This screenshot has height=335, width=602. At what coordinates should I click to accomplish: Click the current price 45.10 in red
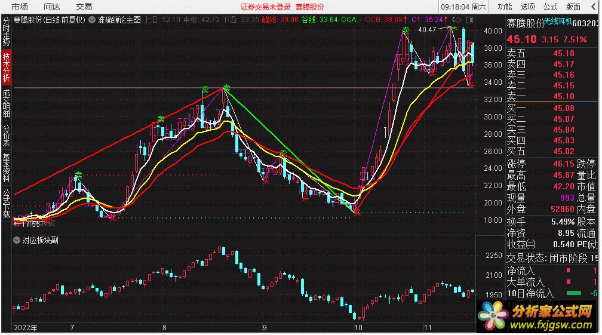point(522,39)
